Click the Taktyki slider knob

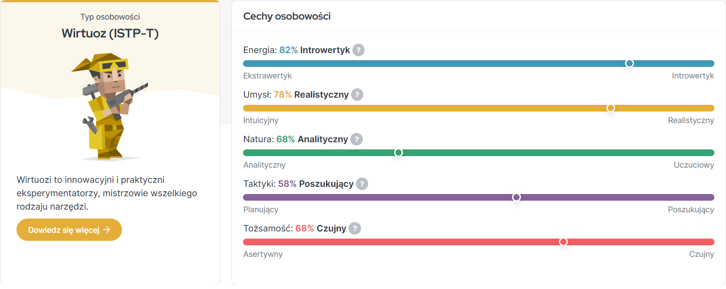click(x=516, y=197)
